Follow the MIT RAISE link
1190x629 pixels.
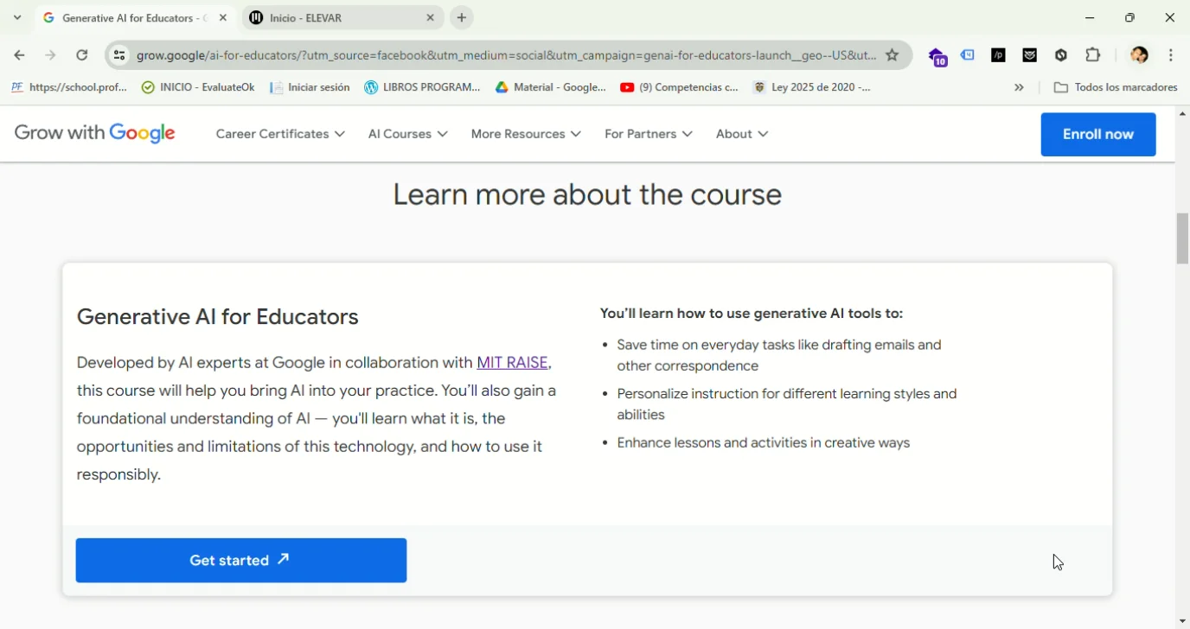512,363
